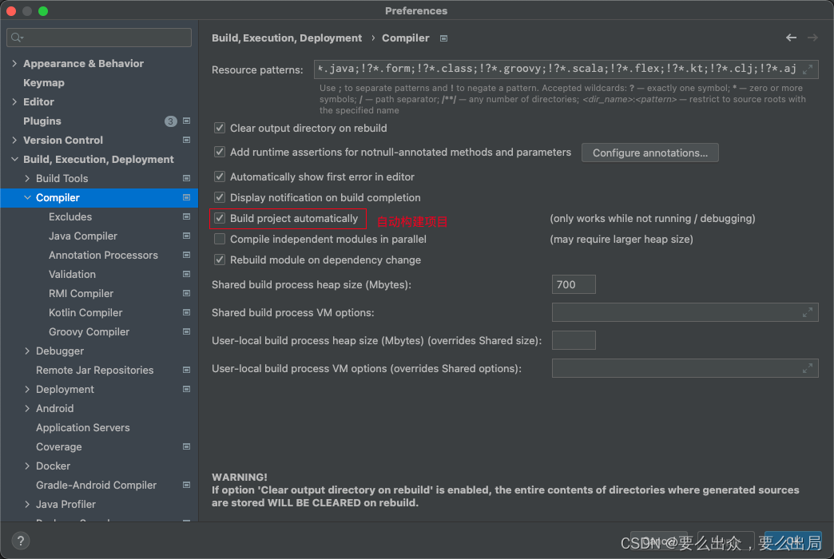834x559 pixels.
Task: Select Annotation Processors in sidebar
Action: [x=103, y=256]
